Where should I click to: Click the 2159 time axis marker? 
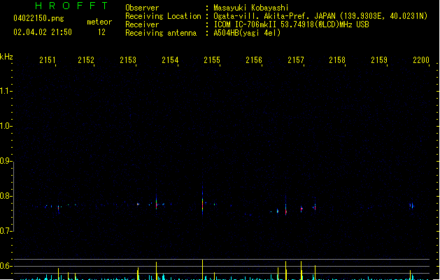click(379, 59)
